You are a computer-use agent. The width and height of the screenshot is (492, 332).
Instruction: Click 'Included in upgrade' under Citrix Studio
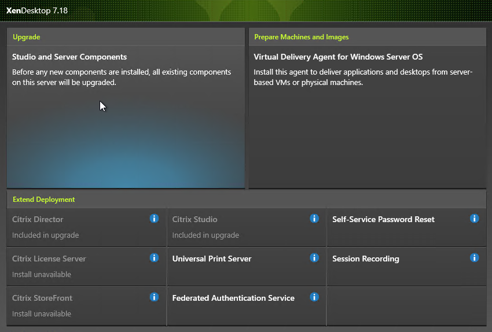[x=205, y=235]
